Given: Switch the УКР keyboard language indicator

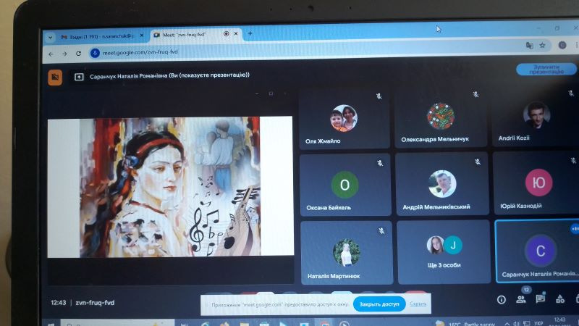Looking at the screenshot, I should [538, 323].
